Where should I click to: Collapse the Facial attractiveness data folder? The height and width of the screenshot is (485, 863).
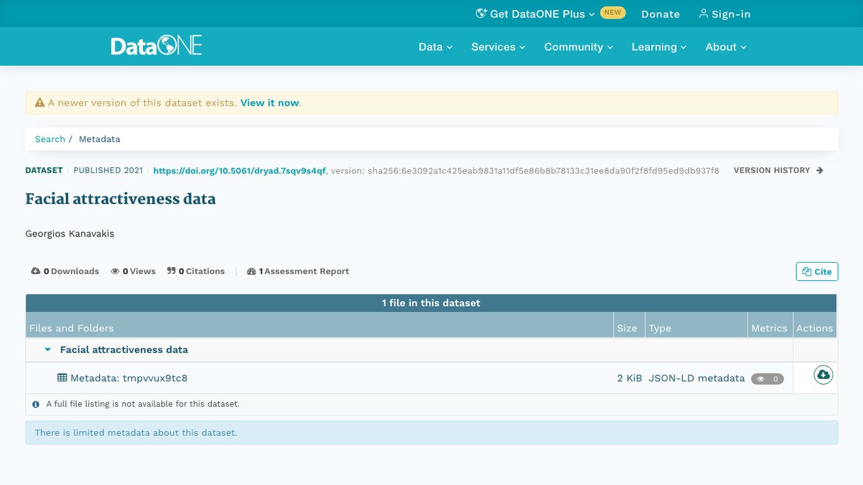coord(48,350)
